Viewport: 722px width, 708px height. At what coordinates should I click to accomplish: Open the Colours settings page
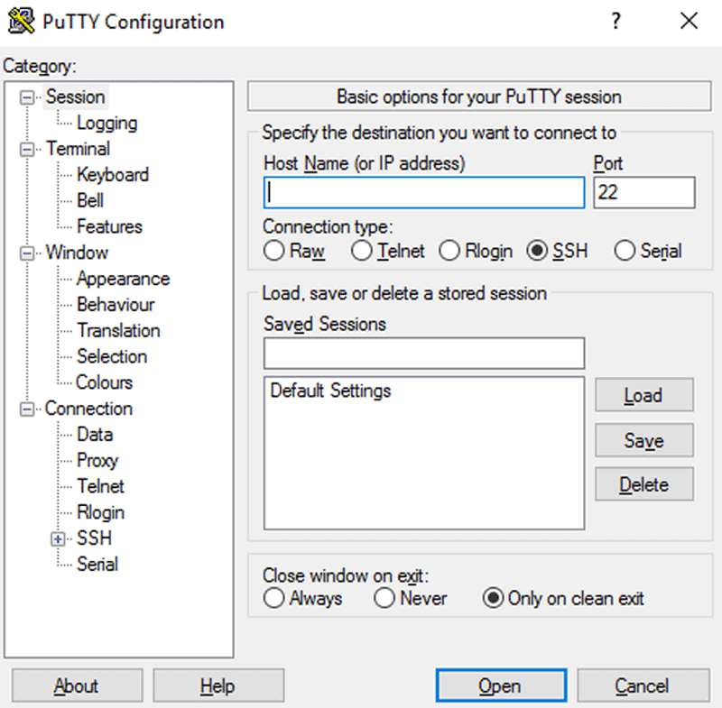104,382
